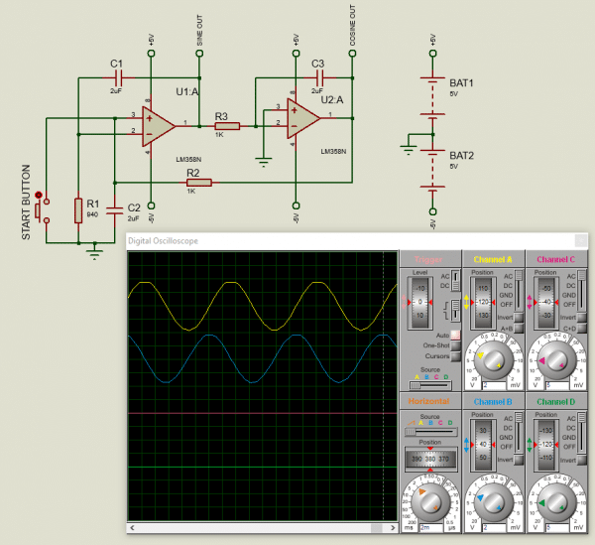Turn the Channel C volts dial
The image size is (595, 545).
pyautogui.click(x=556, y=359)
